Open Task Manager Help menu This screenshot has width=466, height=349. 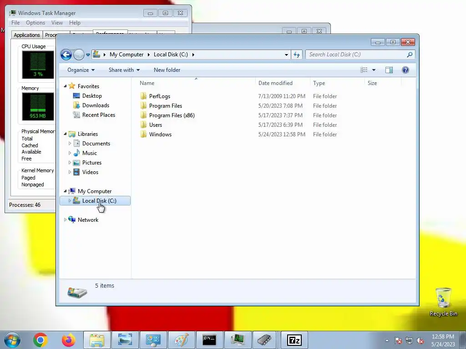(x=75, y=23)
